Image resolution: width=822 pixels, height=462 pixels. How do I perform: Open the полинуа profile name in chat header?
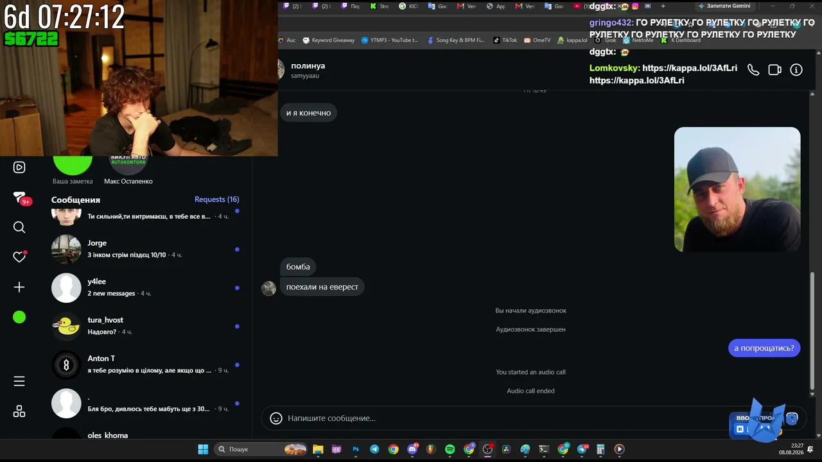tap(308, 66)
